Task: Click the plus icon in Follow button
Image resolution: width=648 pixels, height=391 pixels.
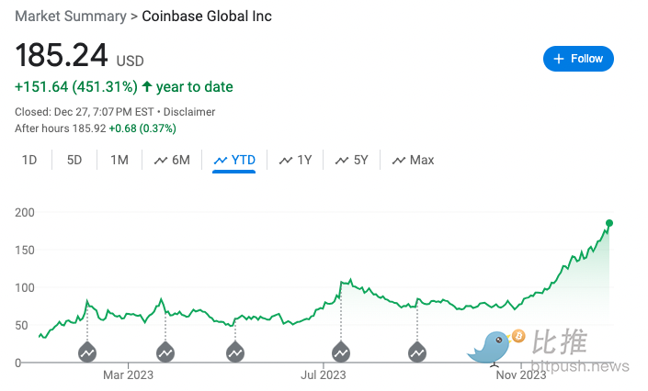Action: pyautogui.click(x=558, y=59)
